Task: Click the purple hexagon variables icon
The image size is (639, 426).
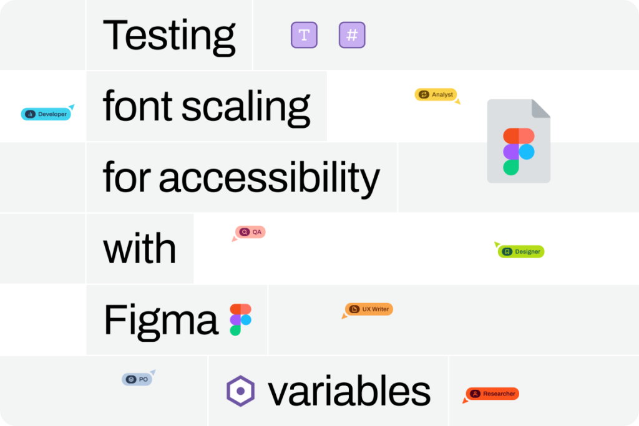Action: [239, 391]
